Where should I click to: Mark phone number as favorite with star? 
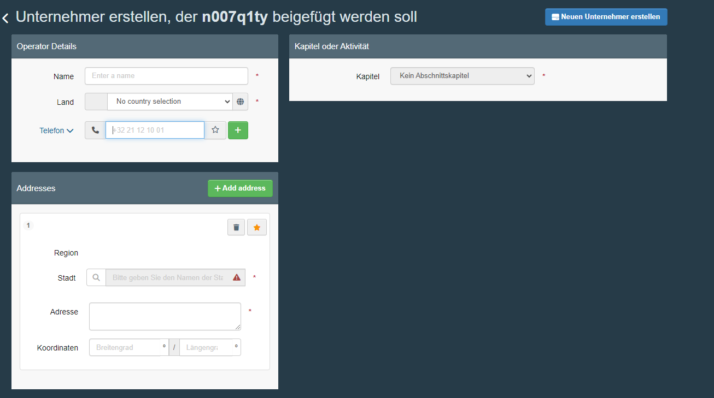pos(215,130)
